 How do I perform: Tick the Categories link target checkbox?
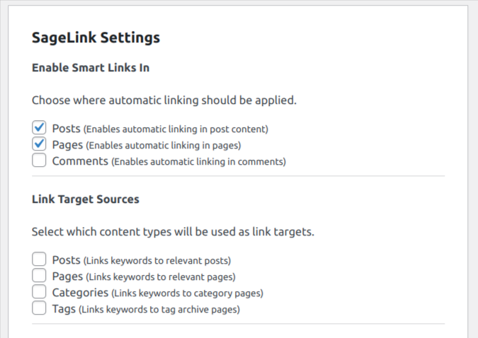39,292
